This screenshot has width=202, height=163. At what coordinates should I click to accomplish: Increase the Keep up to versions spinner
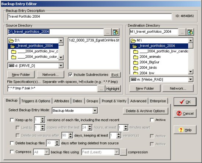[x=43, y=118]
